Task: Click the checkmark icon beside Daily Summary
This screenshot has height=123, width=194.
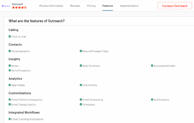Action: pos(81,66)
